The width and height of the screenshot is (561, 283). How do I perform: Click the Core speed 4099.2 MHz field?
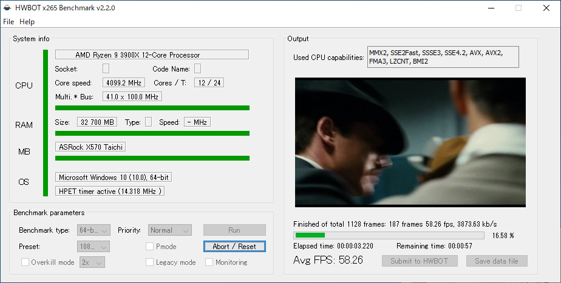click(123, 82)
